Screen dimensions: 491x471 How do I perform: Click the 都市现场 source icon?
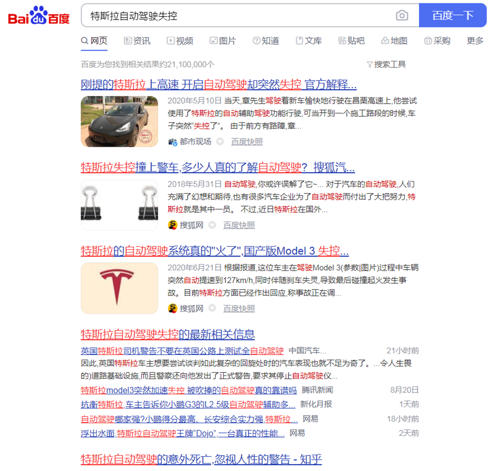(172, 142)
